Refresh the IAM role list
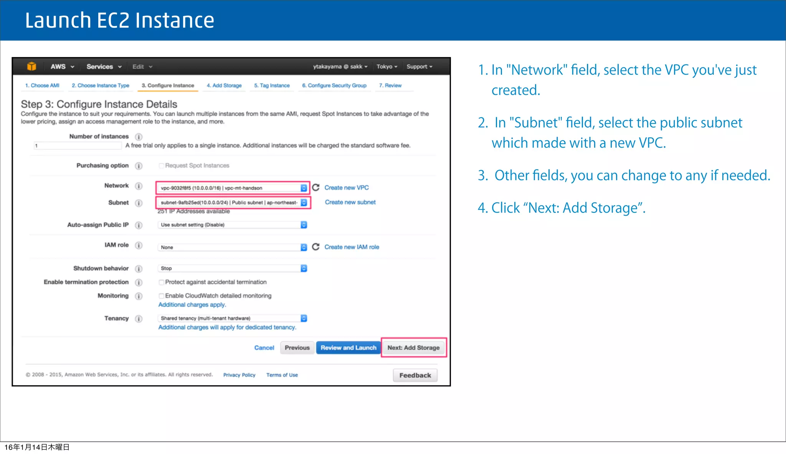The image size is (786, 454). (316, 247)
